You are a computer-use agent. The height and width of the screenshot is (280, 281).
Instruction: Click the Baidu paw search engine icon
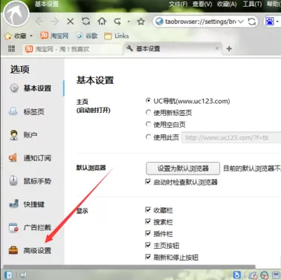(x=269, y=22)
